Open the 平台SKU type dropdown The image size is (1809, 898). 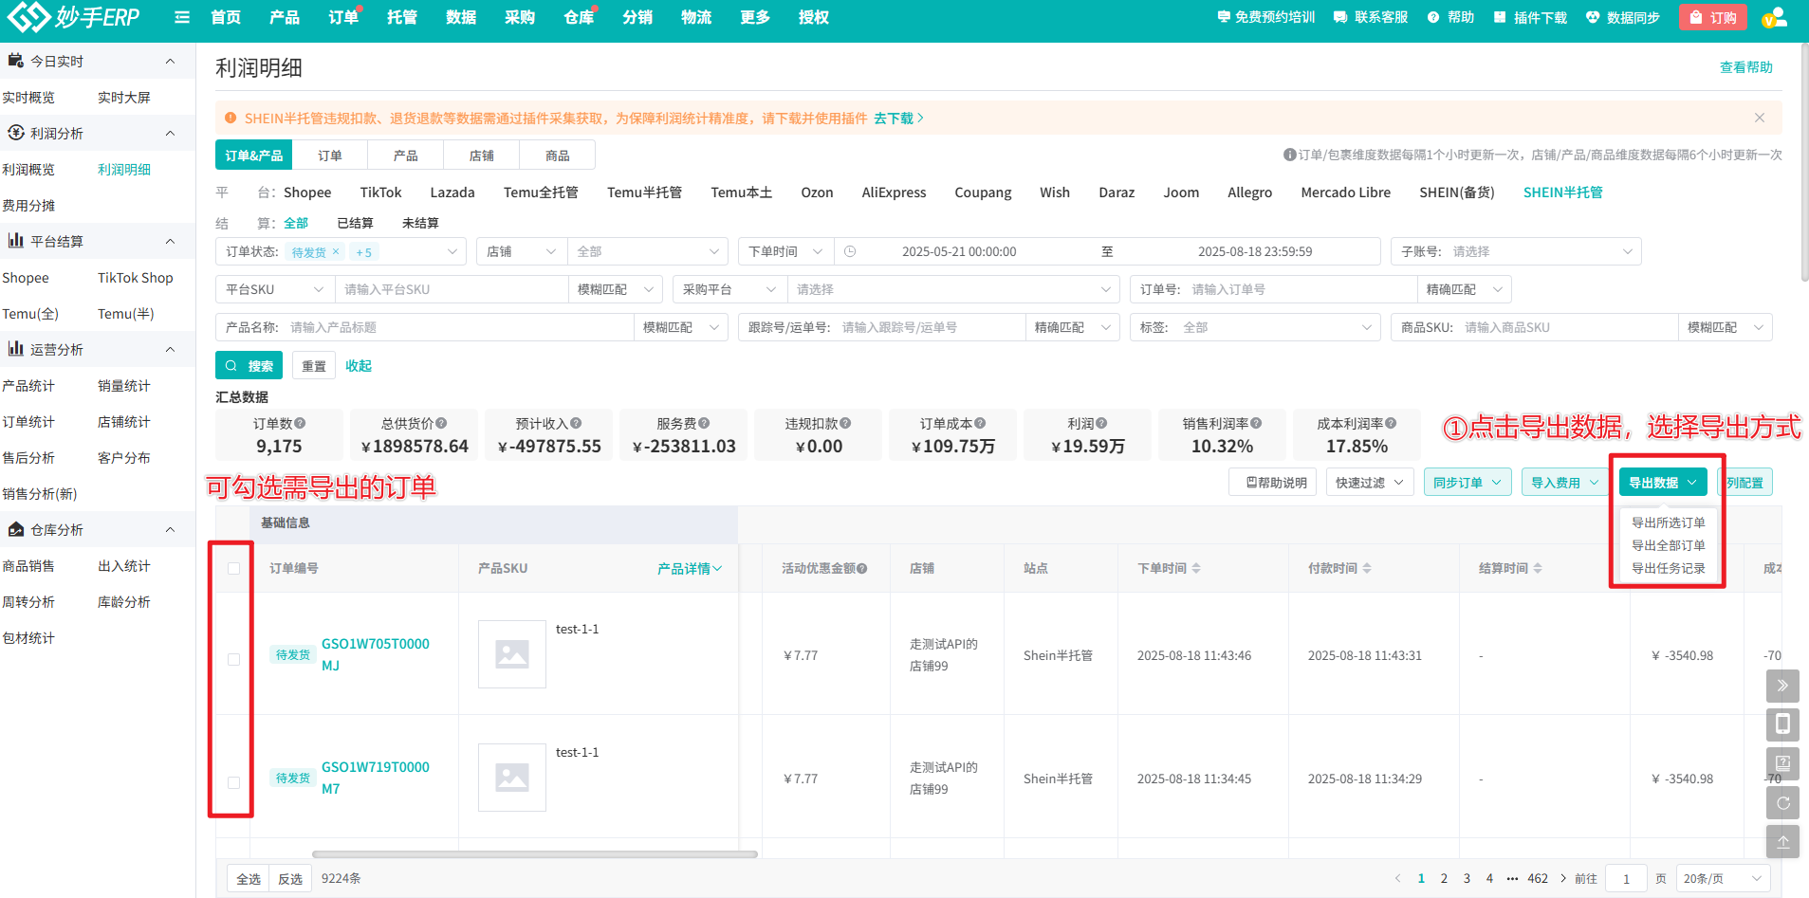[275, 289]
